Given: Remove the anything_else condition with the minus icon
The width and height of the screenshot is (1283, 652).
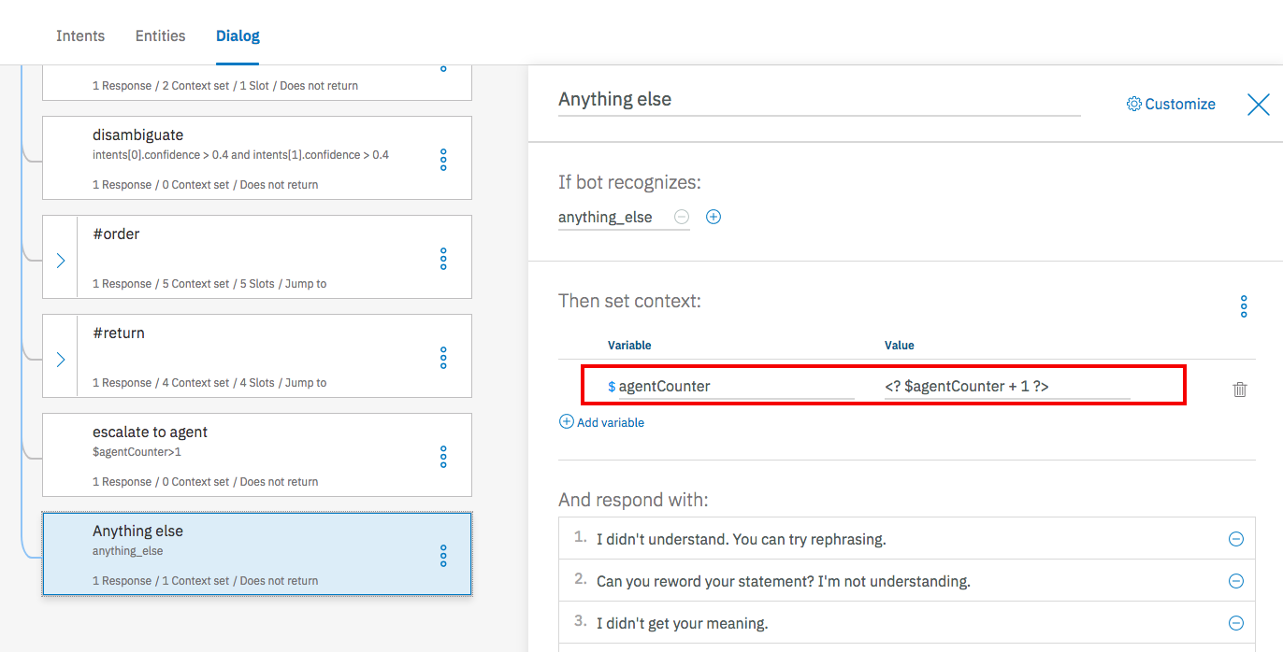Looking at the screenshot, I should click(x=682, y=216).
